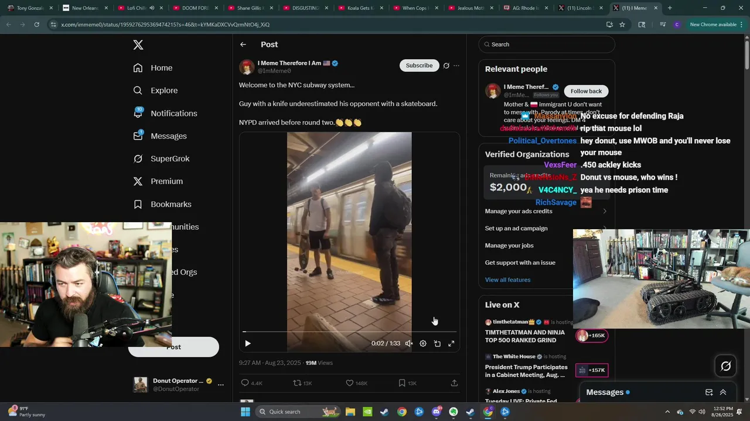The width and height of the screenshot is (750, 421).
Task: Click the Post button in sidebar
Action: 173,347
